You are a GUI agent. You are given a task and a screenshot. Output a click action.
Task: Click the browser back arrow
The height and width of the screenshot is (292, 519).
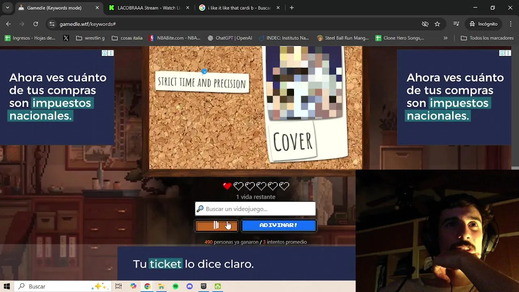9,24
